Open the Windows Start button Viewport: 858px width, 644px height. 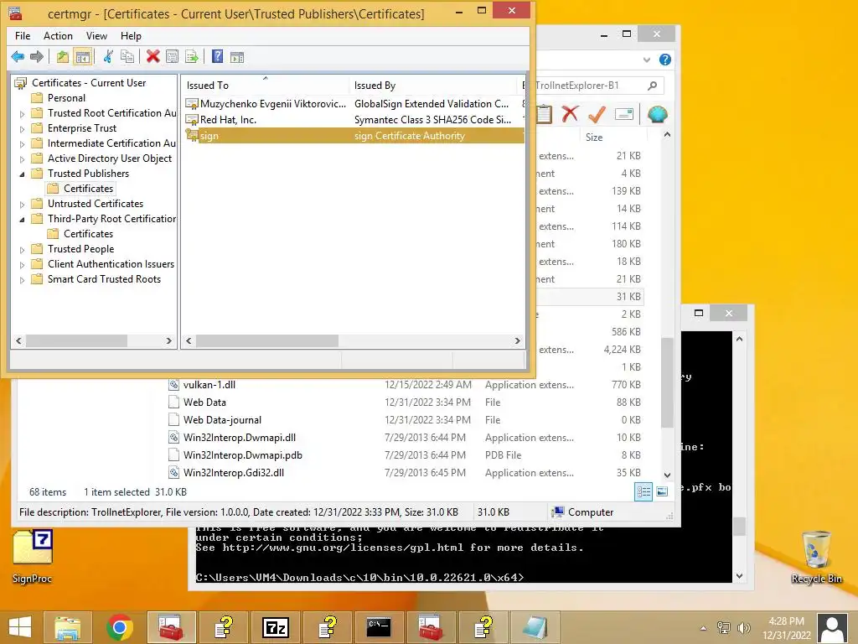(20, 627)
